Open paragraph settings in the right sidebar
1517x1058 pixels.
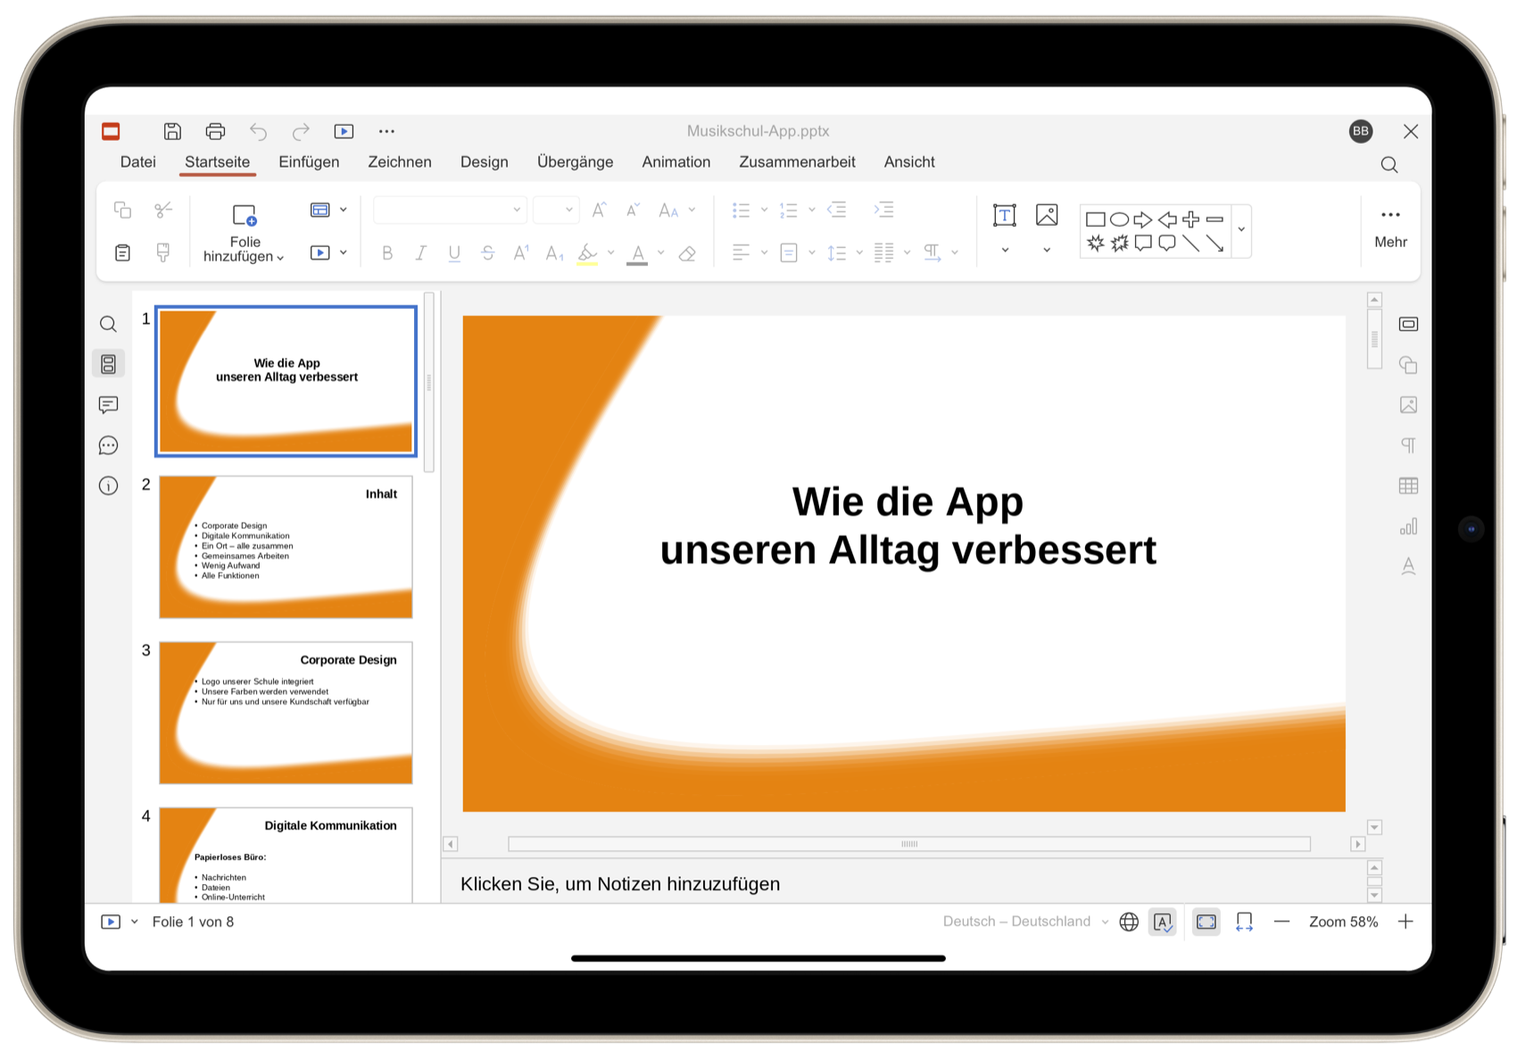1408,445
